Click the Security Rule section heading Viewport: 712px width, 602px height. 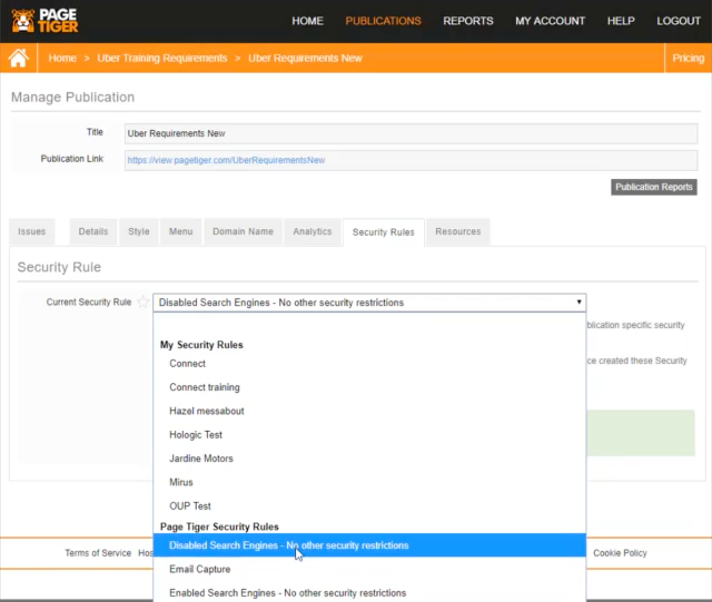point(59,267)
